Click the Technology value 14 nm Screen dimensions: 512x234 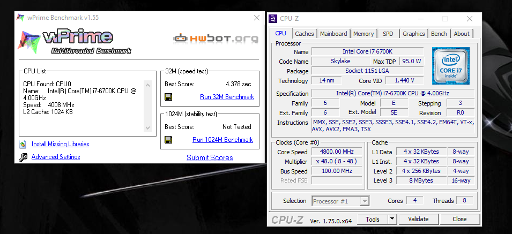[327, 80]
